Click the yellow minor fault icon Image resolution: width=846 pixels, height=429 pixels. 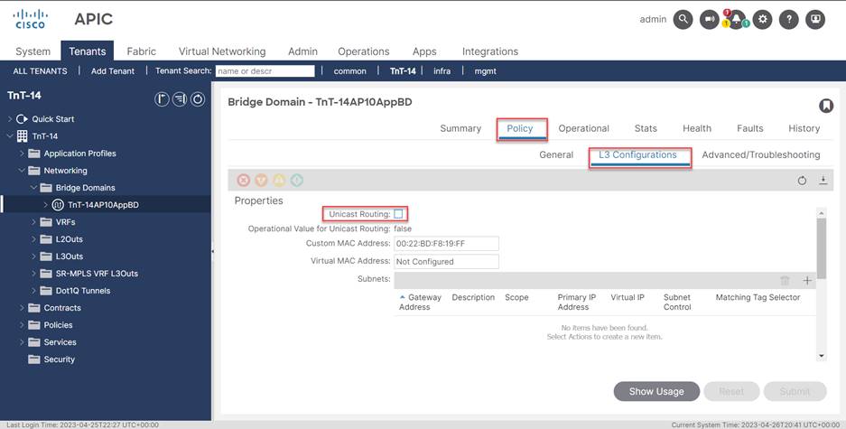point(279,181)
